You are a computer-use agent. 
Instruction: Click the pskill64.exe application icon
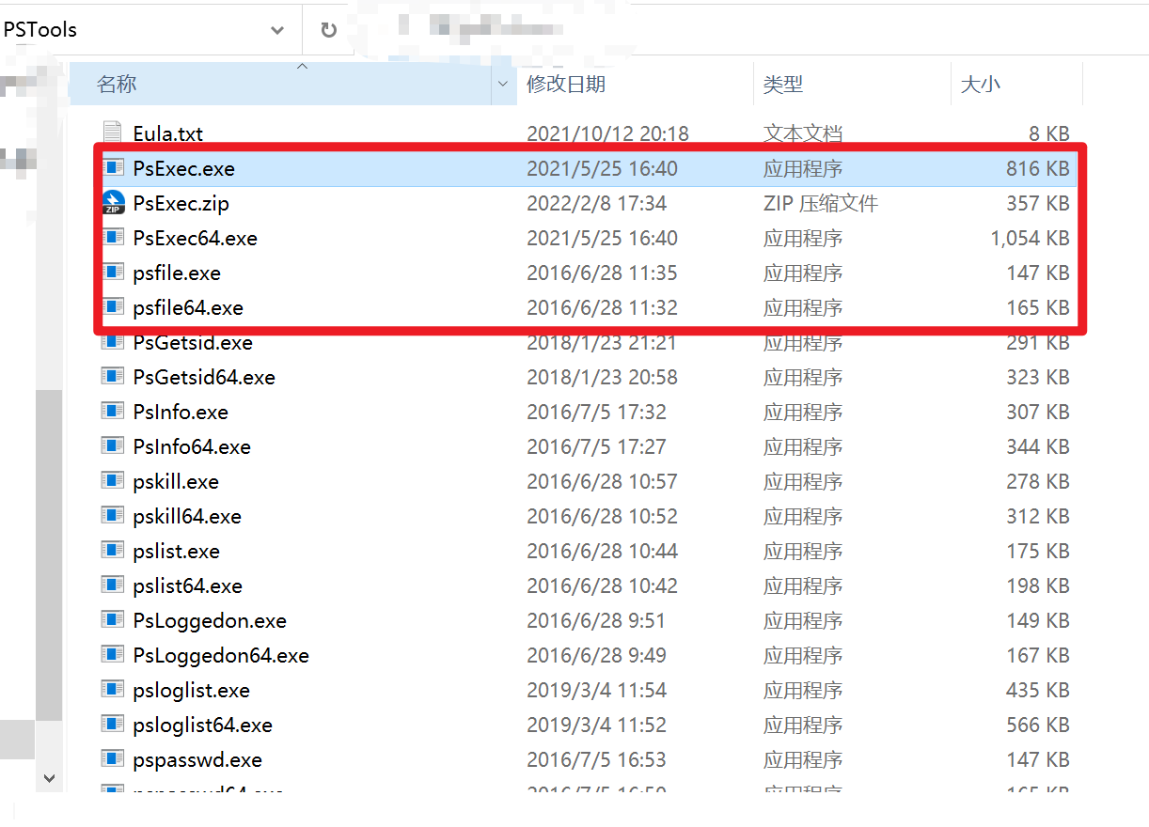pyautogui.click(x=113, y=516)
